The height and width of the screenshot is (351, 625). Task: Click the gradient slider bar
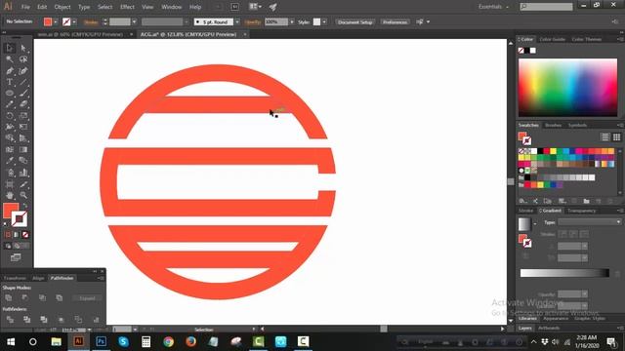point(564,273)
